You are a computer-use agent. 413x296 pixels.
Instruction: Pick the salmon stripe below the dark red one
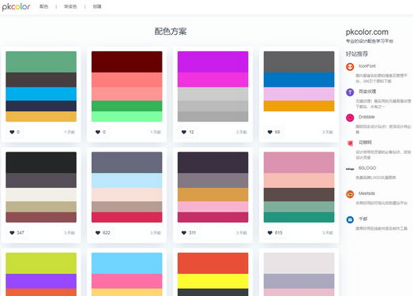(x=126, y=80)
